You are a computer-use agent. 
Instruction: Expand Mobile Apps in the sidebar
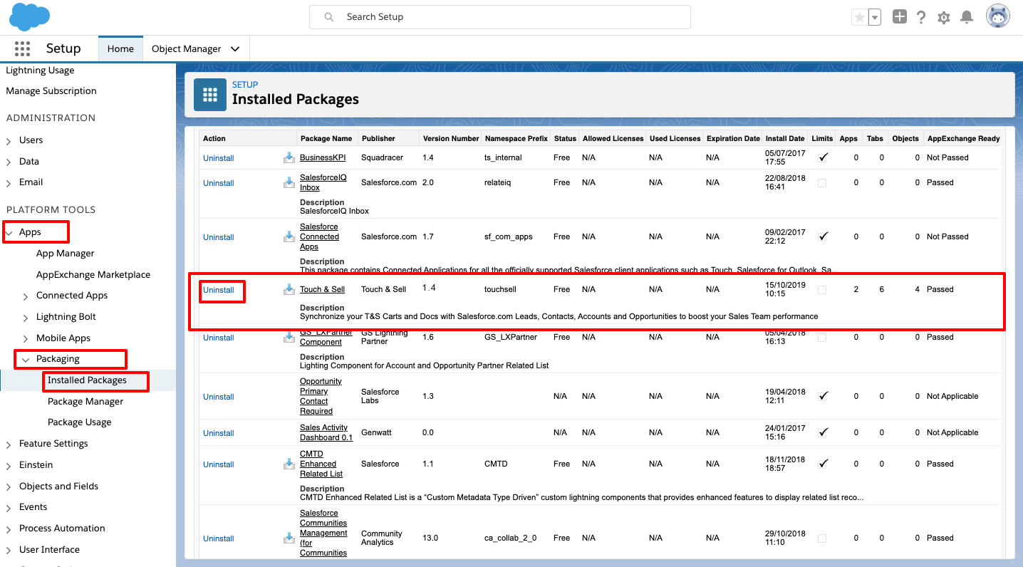pos(26,339)
